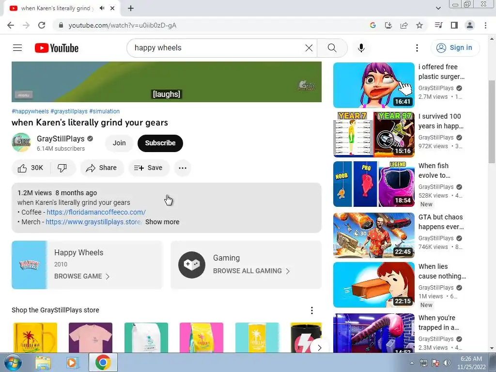496x372 pixels.
Task: Open Chrome media controls icon
Action: (x=438, y=25)
